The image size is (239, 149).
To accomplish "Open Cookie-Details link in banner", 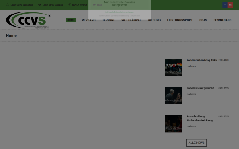I will [x=104, y=15].
